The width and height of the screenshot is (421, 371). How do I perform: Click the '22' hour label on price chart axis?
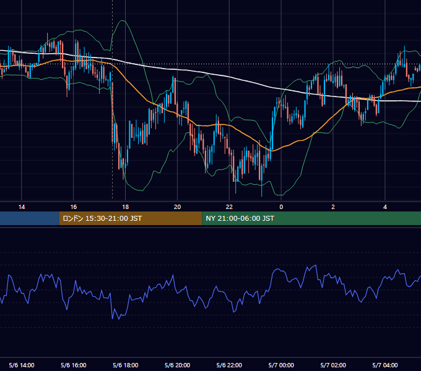click(x=229, y=207)
